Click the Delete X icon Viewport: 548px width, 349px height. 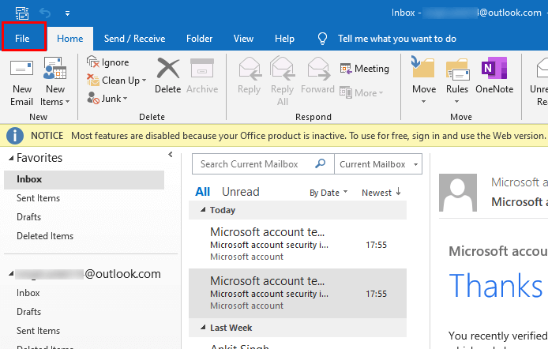[168, 68]
